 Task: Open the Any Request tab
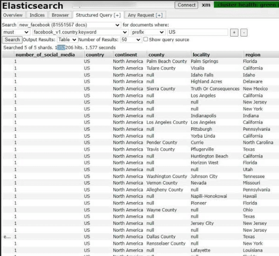(145, 15)
